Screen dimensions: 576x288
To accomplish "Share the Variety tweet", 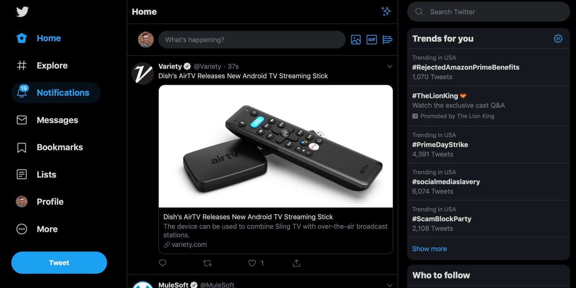I will pyautogui.click(x=297, y=263).
